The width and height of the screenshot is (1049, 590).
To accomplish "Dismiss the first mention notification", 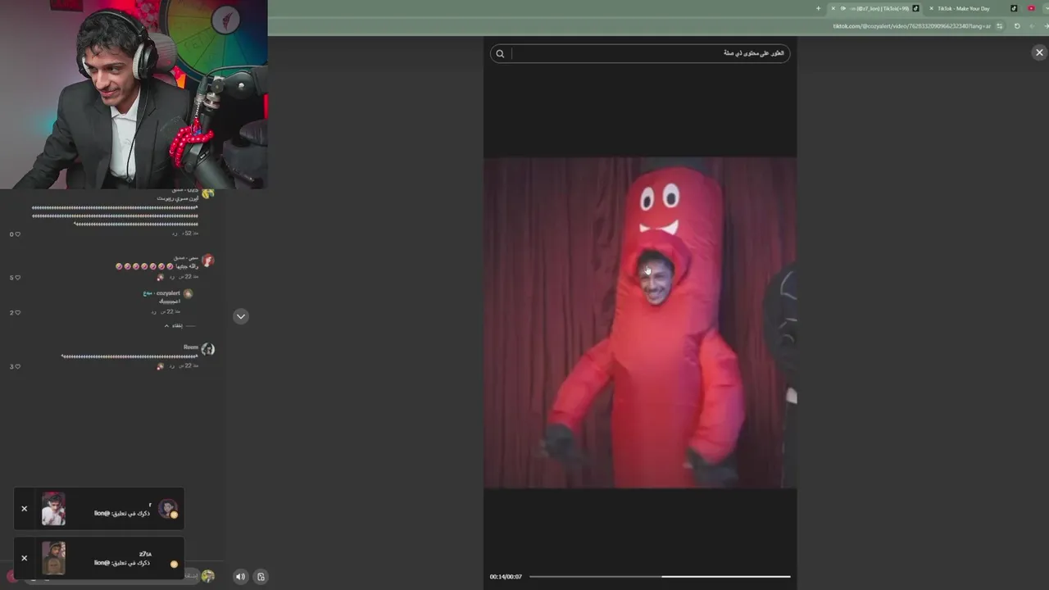I will (x=24, y=509).
